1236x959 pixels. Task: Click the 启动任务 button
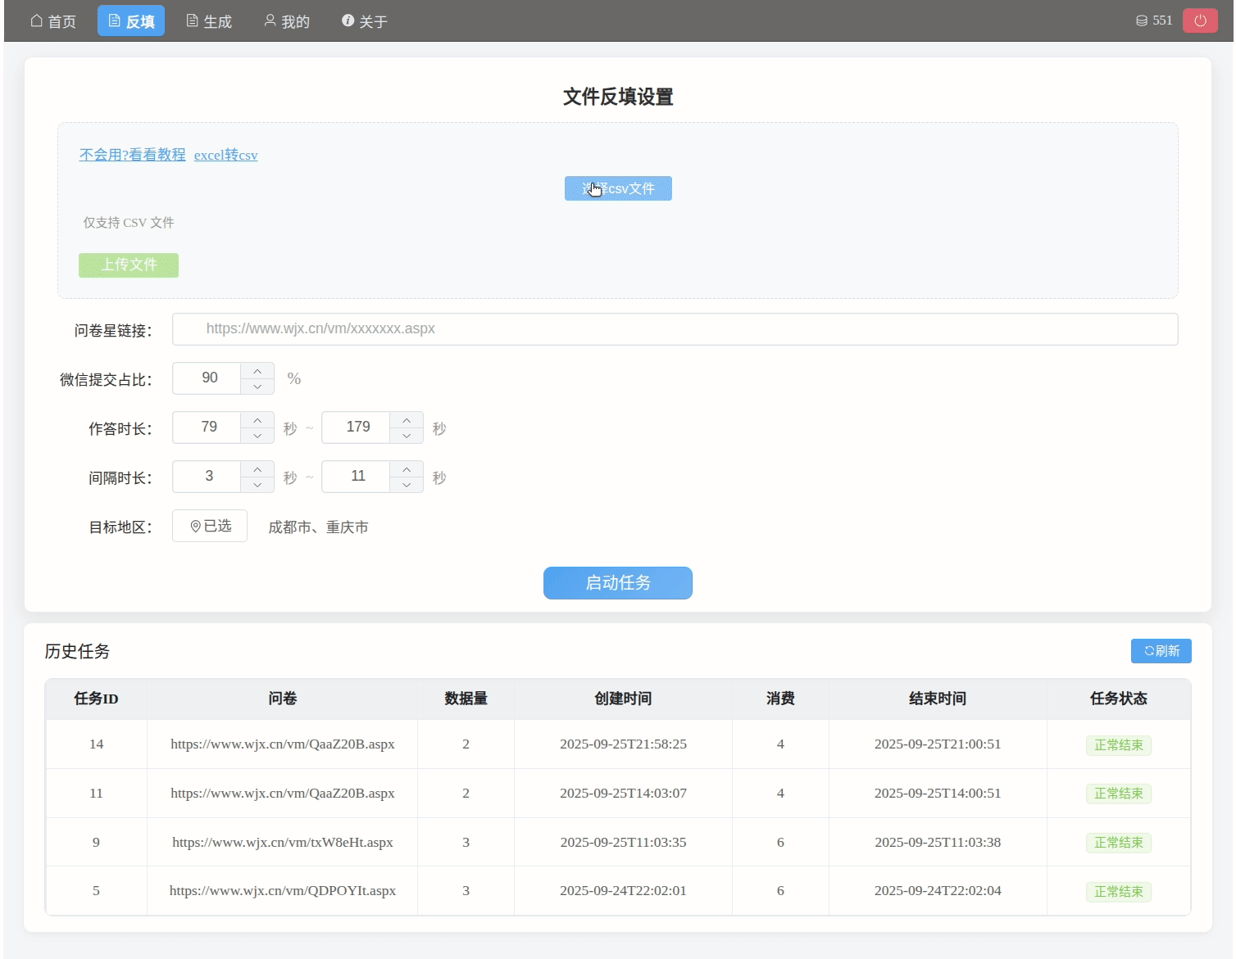tap(617, 583)
